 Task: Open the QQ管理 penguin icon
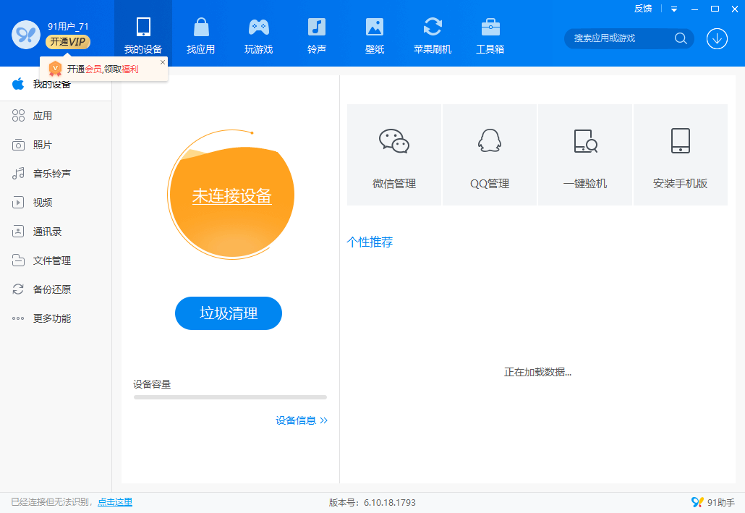point(490,141)
